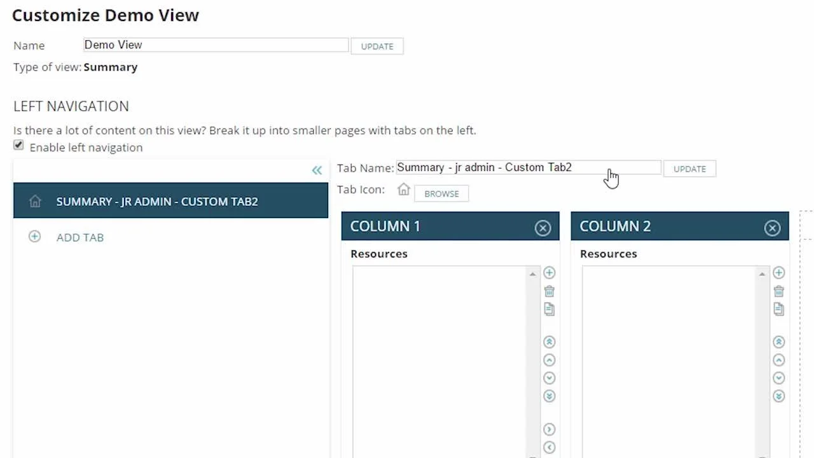Move resource up one in Column 1

tap(549, 360)
